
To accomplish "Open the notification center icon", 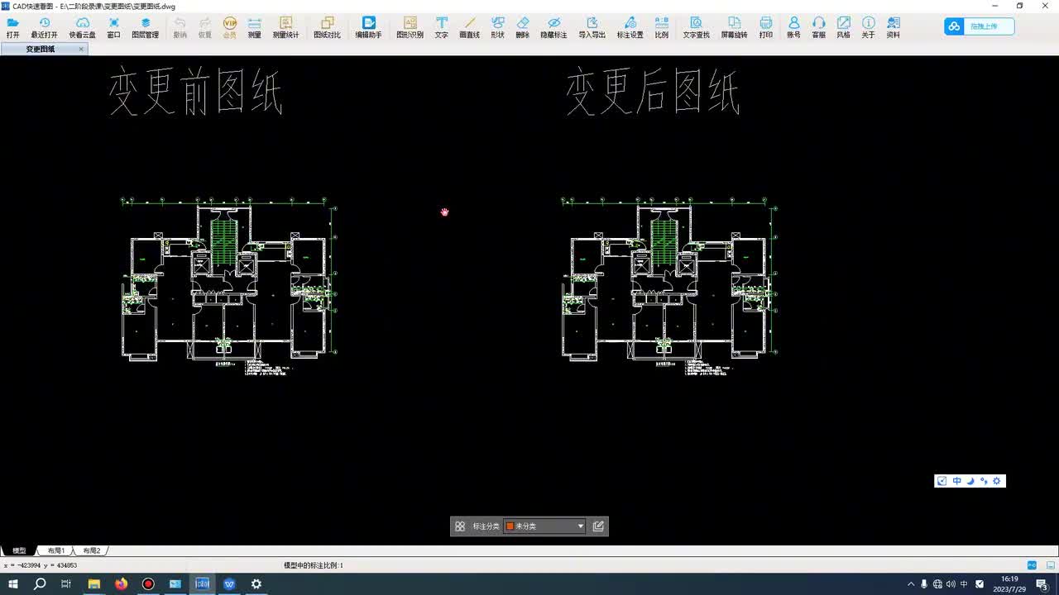I will (1042, 584).
